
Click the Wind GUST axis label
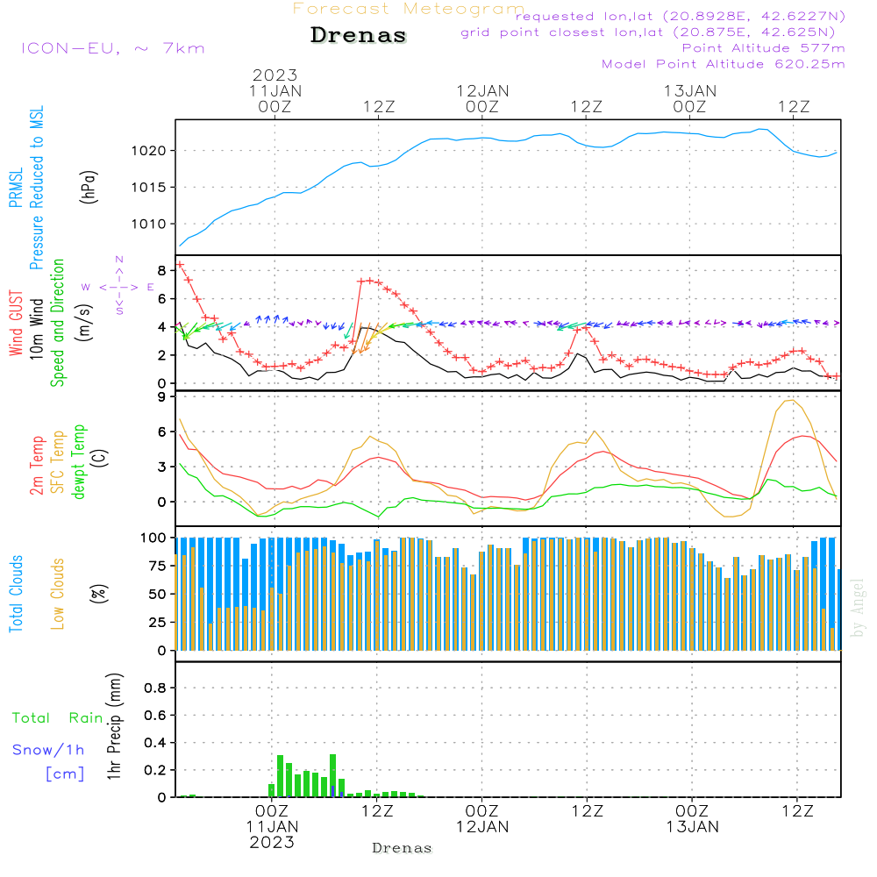click(16, 323)
